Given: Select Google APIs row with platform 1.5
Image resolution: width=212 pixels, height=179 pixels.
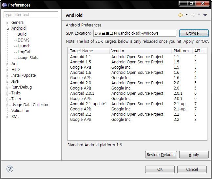Looking at the screenshot, I should coord(137,67).
